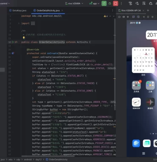Click emulator Overview square button
This screenshot has height=162, width=157.
[x=152, y=17]
